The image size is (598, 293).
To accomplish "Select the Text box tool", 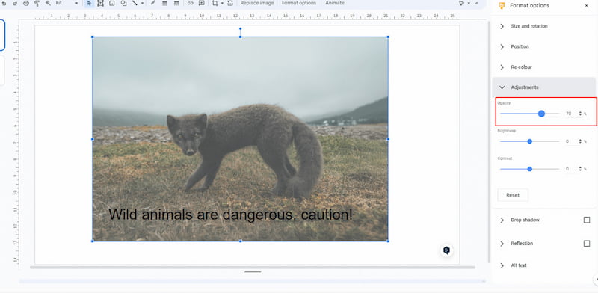I will tap(100, 3).
